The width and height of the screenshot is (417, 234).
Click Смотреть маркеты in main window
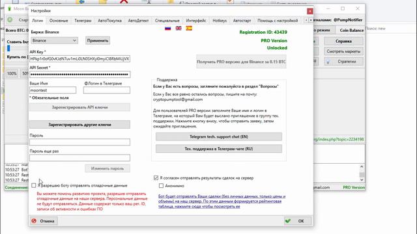[343, 51]
